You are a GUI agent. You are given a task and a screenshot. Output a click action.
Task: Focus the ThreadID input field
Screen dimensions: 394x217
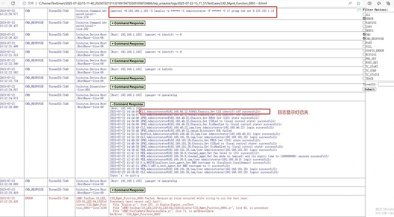tap(386, 84)
